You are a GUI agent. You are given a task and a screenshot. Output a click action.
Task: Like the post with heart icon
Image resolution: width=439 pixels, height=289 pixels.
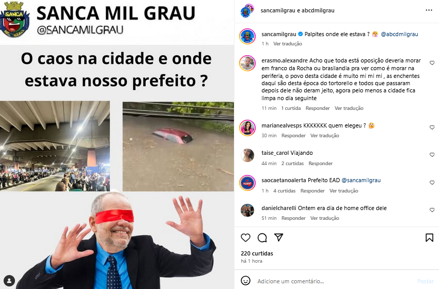tap(245, 237)
